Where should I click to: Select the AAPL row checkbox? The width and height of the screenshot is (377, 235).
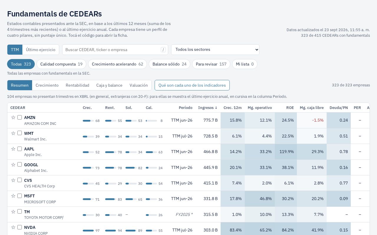19,149
